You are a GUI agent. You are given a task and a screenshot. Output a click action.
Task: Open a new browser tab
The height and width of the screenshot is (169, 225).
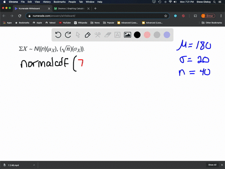click(x=95, y=8)
